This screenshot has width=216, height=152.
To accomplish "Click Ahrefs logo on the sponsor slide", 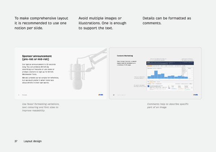I will [x=100, y=95].
